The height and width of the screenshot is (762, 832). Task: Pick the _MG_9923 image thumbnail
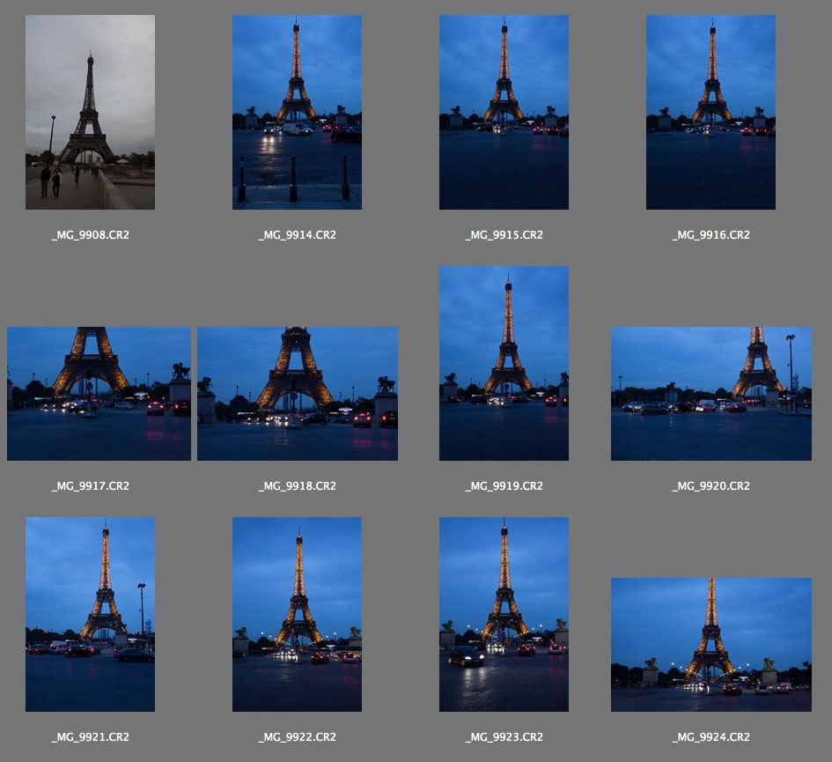click(504, 614)
